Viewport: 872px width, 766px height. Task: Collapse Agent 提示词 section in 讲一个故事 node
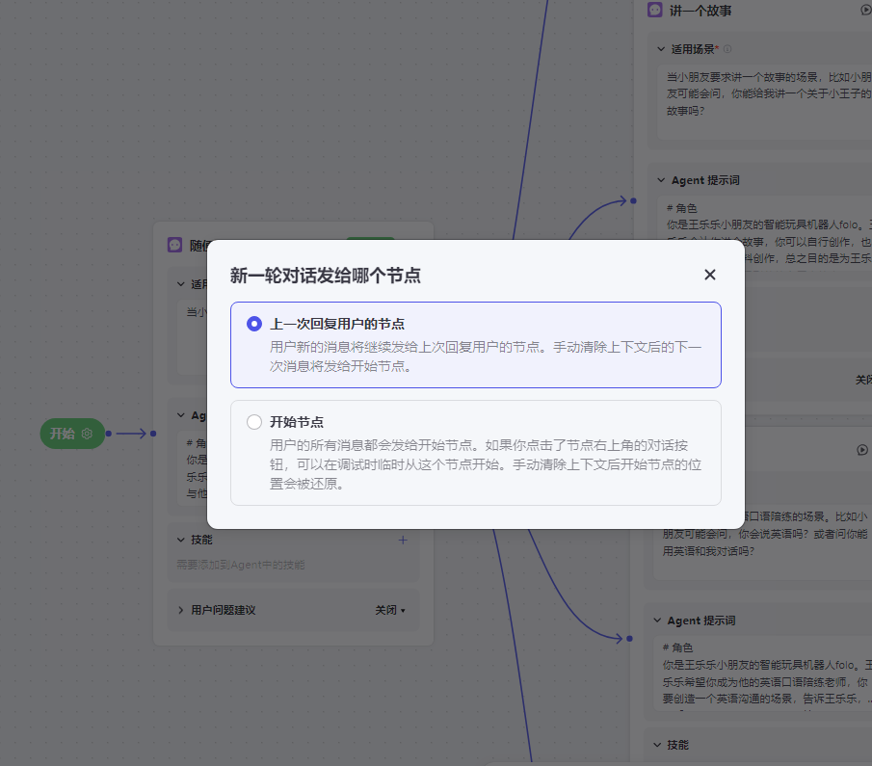click(661, 180)
